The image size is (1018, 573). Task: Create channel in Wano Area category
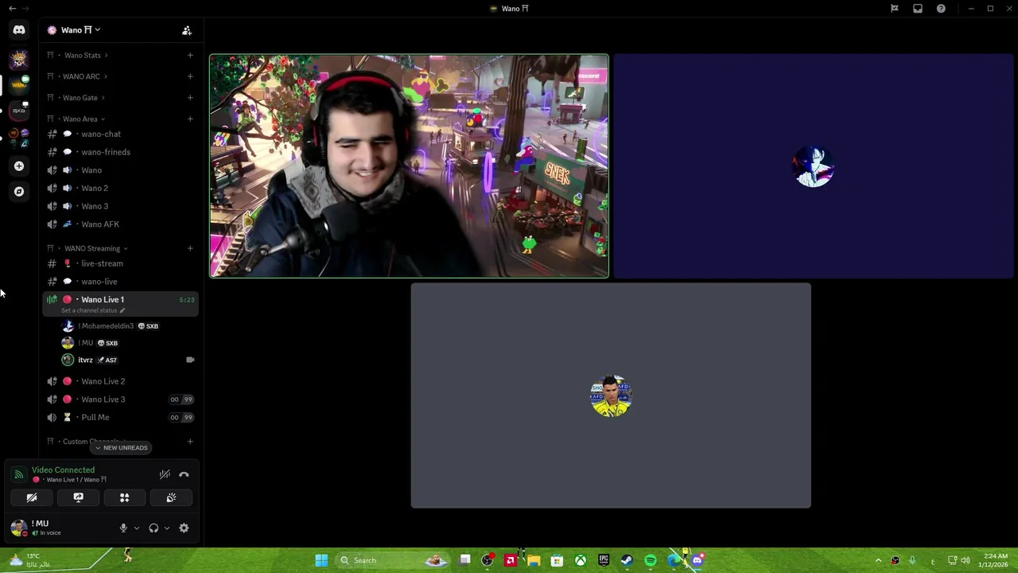point(190,119)
